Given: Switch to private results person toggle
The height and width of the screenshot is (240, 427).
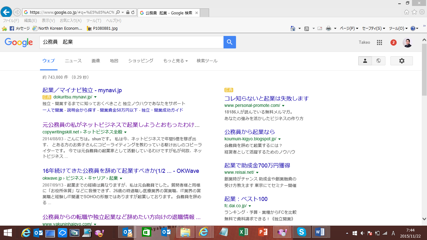Looking at the screenshot, I should click(365, 61).
